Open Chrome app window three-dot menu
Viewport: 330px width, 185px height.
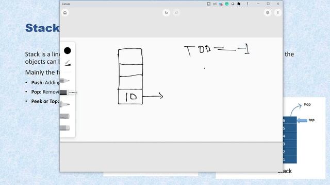tap(247, 4)
